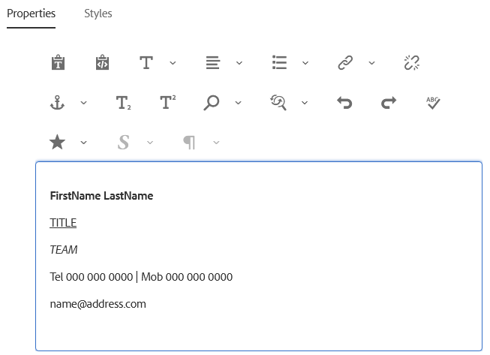
Task: Run the ABC spell check
Action: coord(433,103)
